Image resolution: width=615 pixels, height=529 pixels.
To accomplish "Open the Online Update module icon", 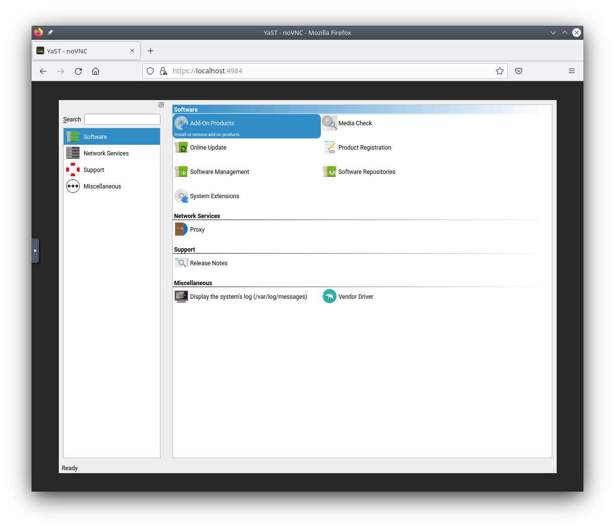I will [181, 147].
